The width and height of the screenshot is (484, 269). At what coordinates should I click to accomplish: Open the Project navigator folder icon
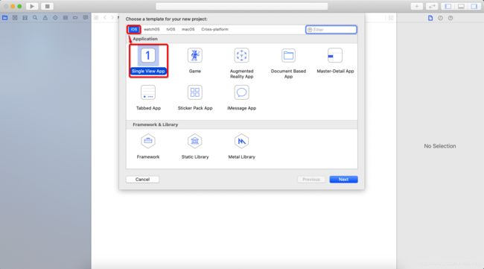point(5,18)
